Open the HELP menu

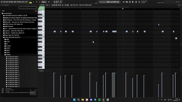(x=26, y=2)
